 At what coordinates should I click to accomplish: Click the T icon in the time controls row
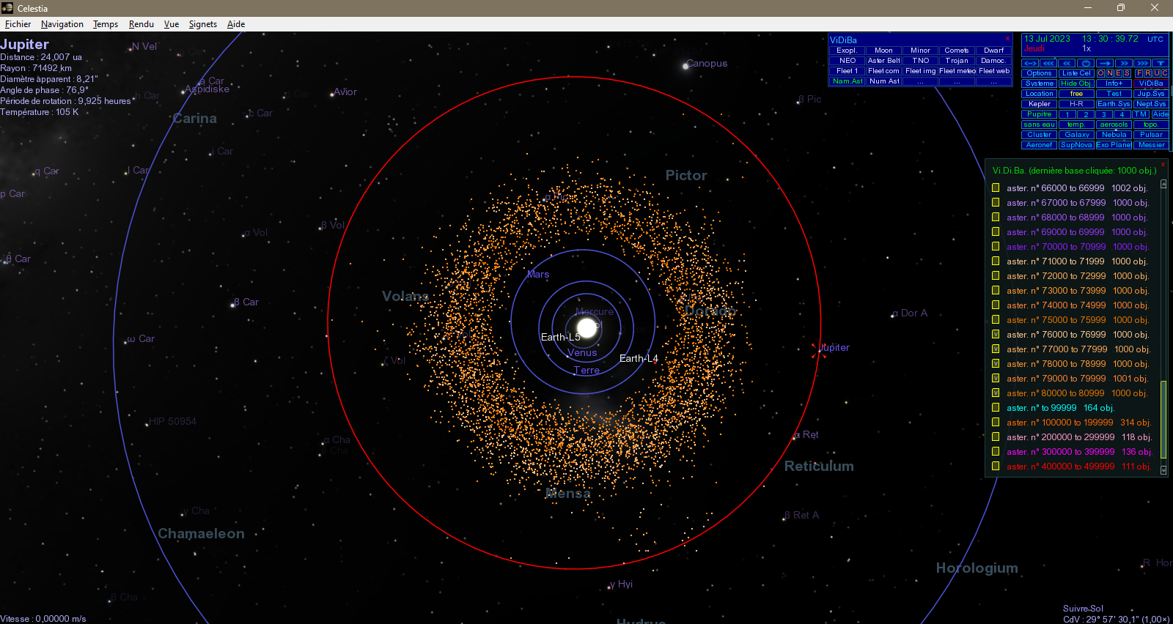click(1161, 64)
